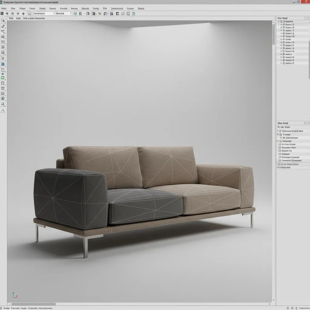Screen dimensions: 310x310
Task: Click the axis gizmo in viewport corner
Action: click(15, 295)
